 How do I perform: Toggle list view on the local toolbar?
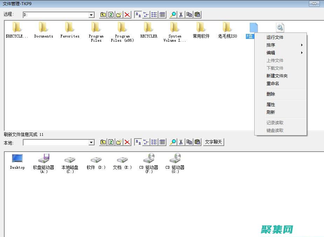click(154, 142)
